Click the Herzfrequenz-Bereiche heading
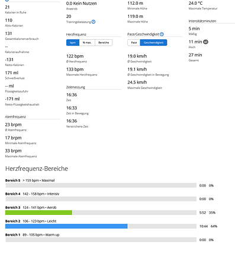Screen dimensions: 235x257 pyautogui.click(x=37, y=169)
